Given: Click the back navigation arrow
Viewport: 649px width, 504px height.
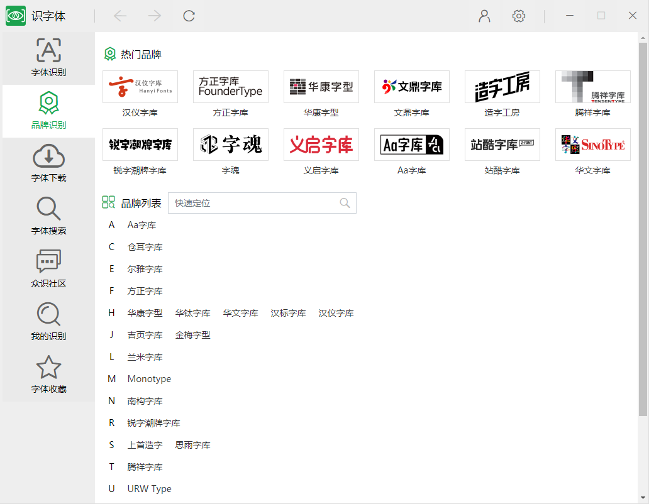Looking at the screenshot, I should pyautogui.click(x=120, y=16).
